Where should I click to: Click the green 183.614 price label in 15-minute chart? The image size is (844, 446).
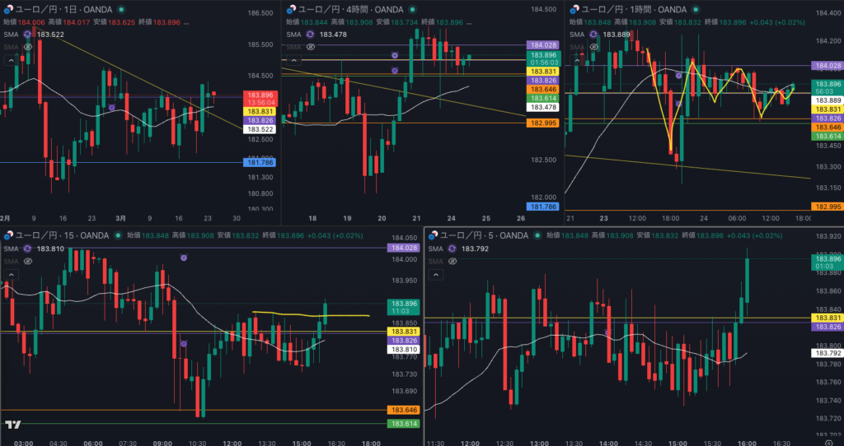tap(403, 424)
